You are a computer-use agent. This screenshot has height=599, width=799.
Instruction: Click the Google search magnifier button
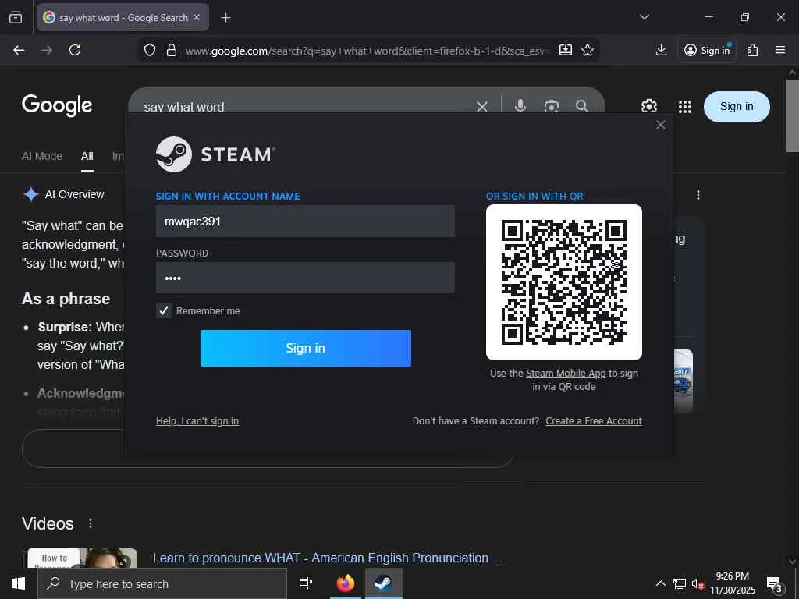582,106
